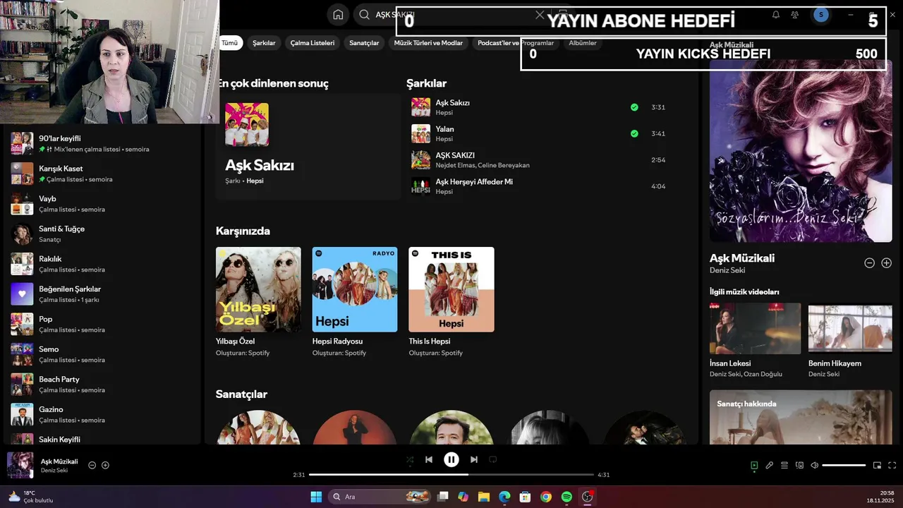Open File Explorer from the taskbar
903x508 pixels.
pos(483,497)
